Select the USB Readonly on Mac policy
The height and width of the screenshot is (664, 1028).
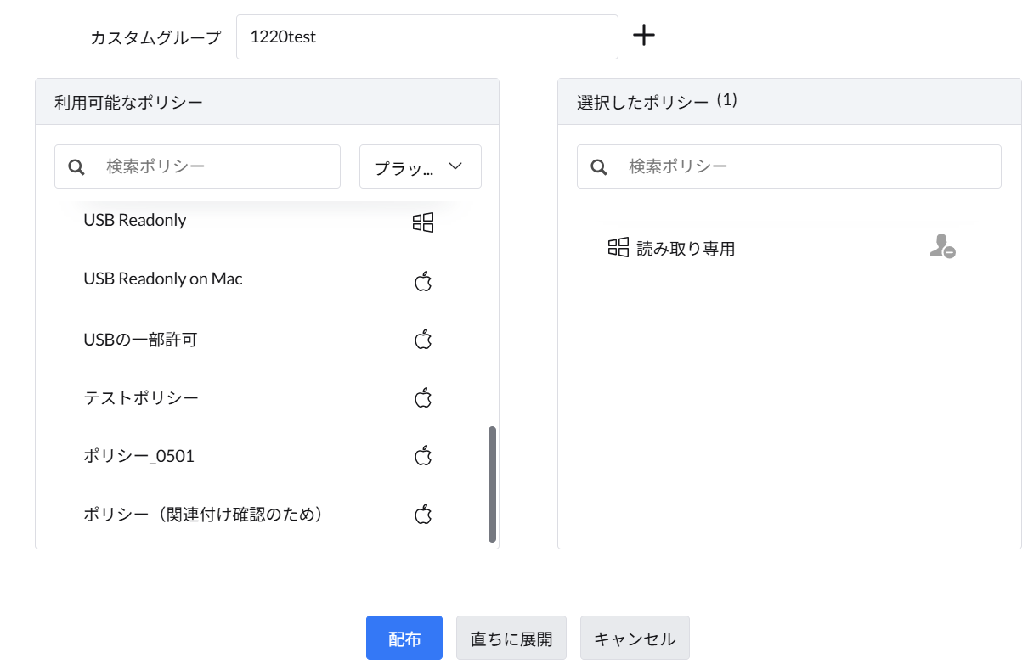point(163,279)
